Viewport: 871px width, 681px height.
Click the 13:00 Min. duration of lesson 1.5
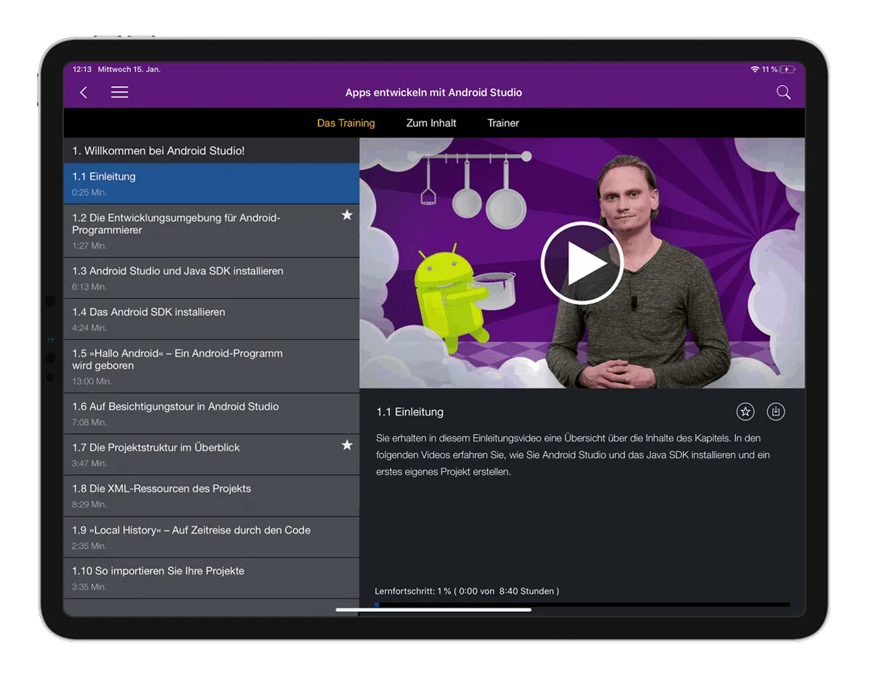[91, 381]
